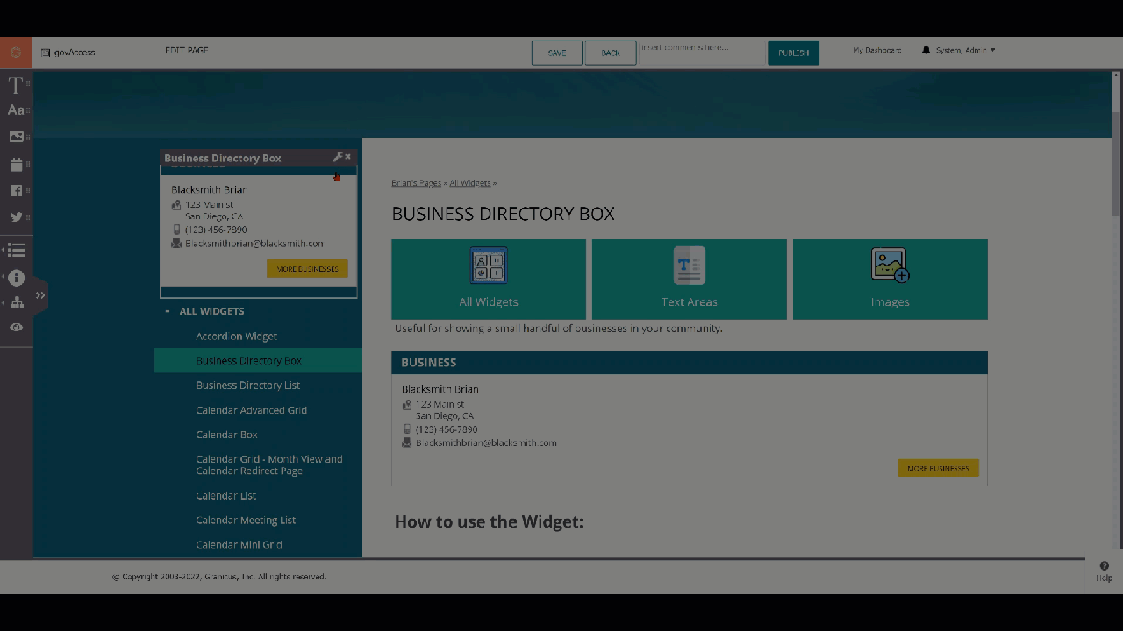Click the Facebook widget icon
1123x631 pixels.
click(16, 190)
